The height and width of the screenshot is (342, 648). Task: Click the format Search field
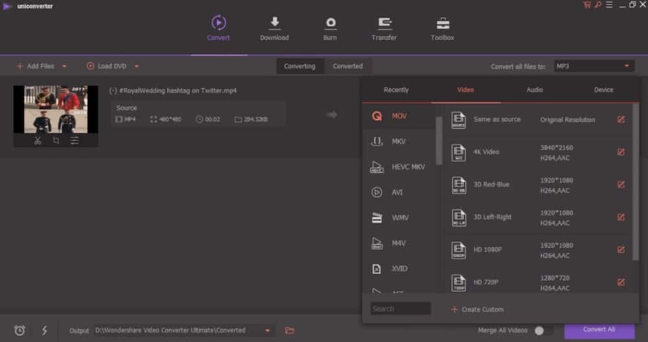(x=400, y=309)
